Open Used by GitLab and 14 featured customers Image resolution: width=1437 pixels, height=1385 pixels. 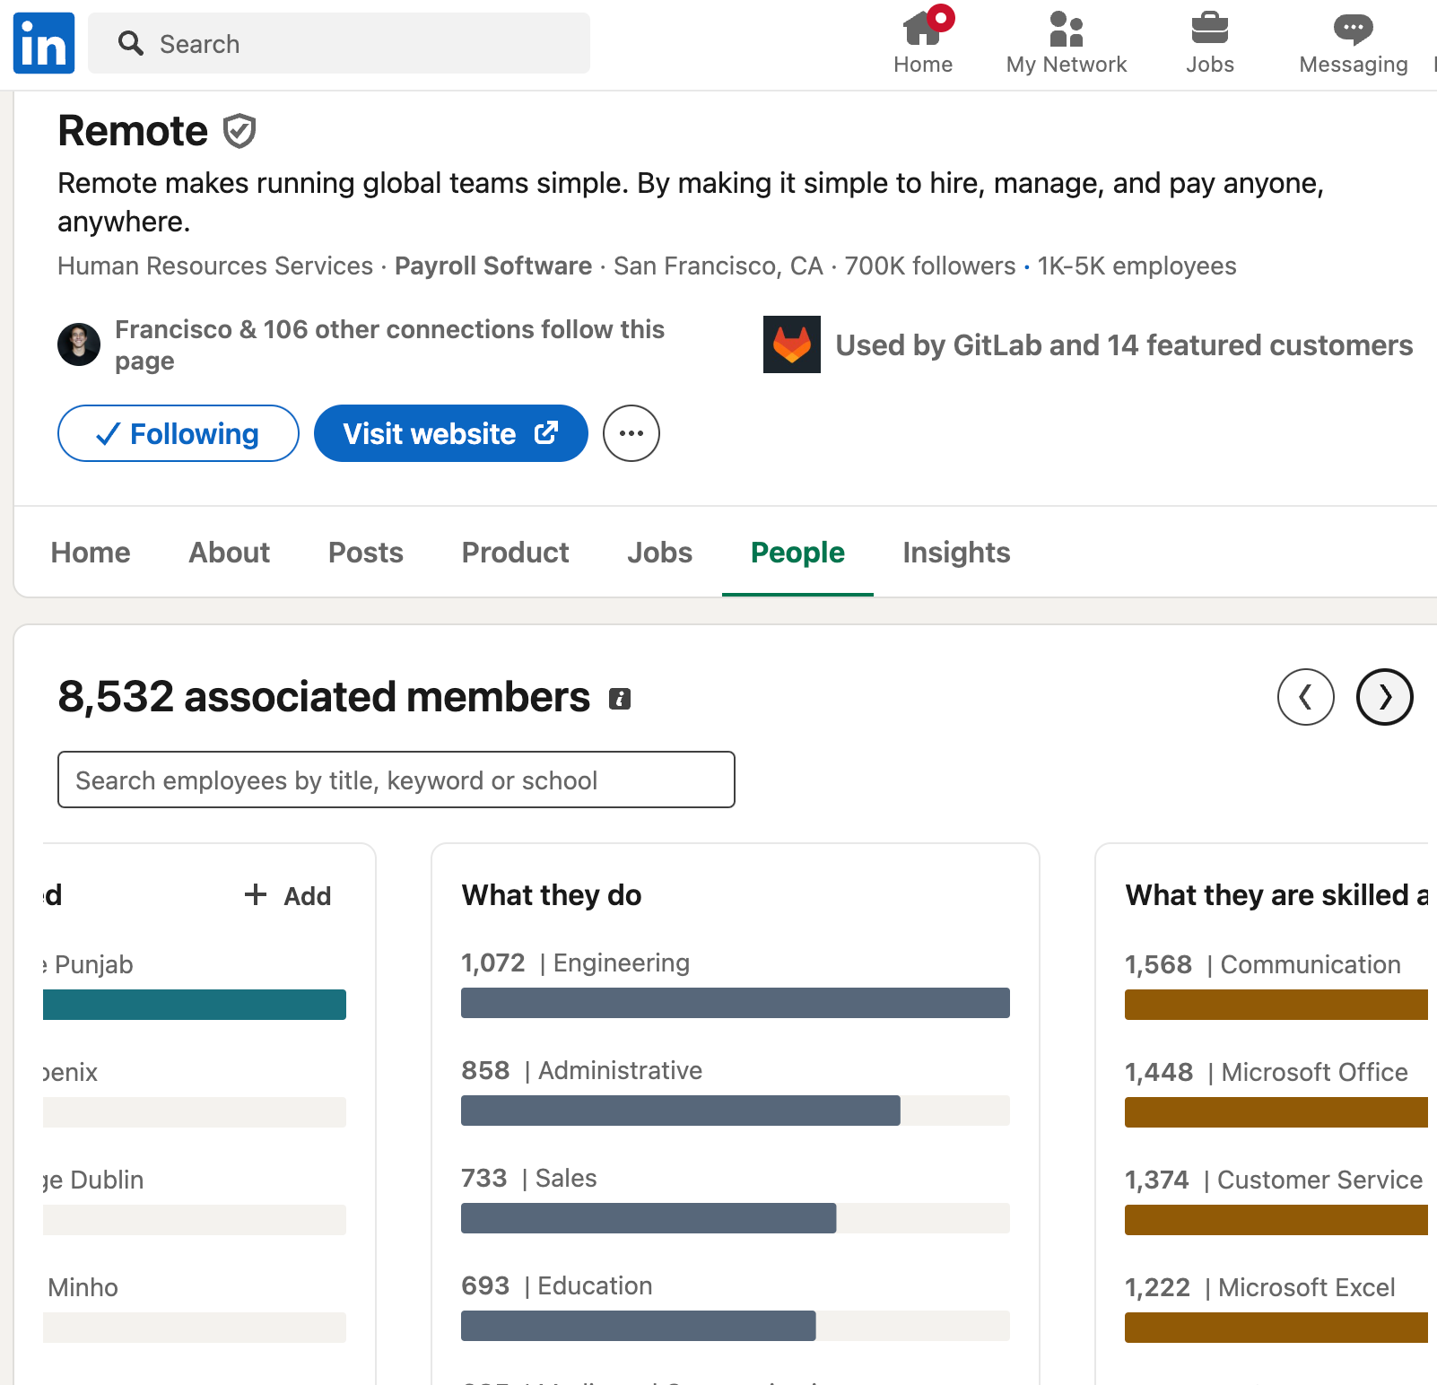tap(1124, 345)
